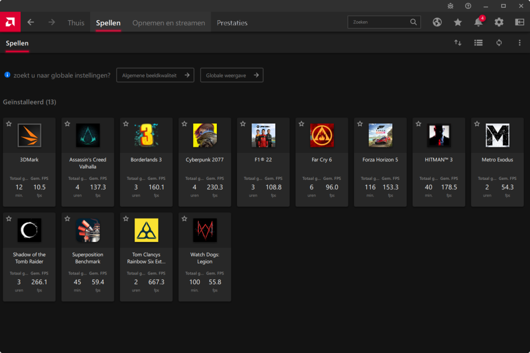Favorite Cyberpunk 2077 with its star
The image size is (530, 353).
[184, 124]
